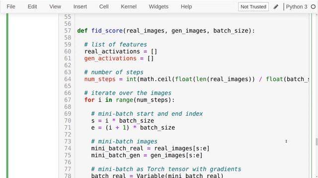Image resolution: width=318 pixels, height=178 pixels.
Task: Click the Python 3 kernel name
Action: coord(297,6)
